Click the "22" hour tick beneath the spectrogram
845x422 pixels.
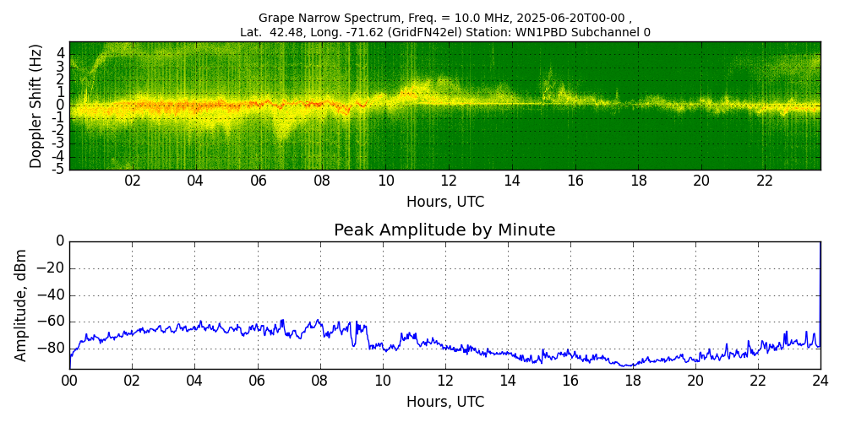coord(765,181)
